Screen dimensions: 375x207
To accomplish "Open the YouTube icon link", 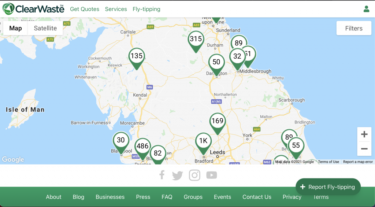I will [212, 175].
